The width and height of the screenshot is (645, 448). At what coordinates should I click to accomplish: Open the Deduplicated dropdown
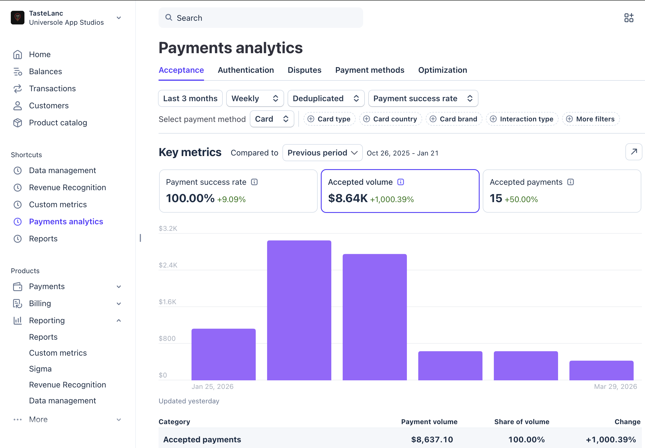(x=326, y=98)
